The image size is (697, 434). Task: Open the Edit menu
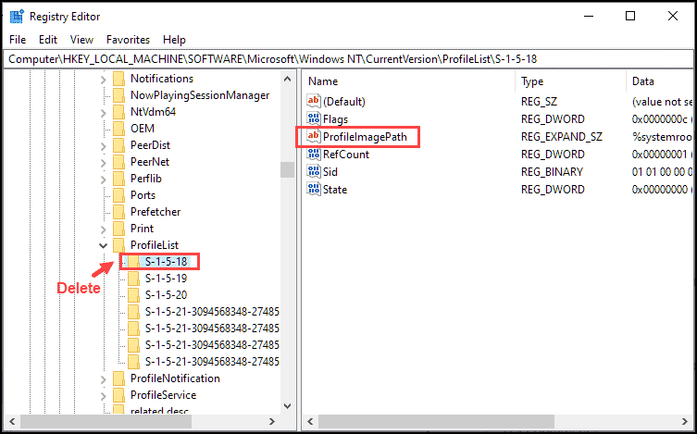click(x=48, y=40)
